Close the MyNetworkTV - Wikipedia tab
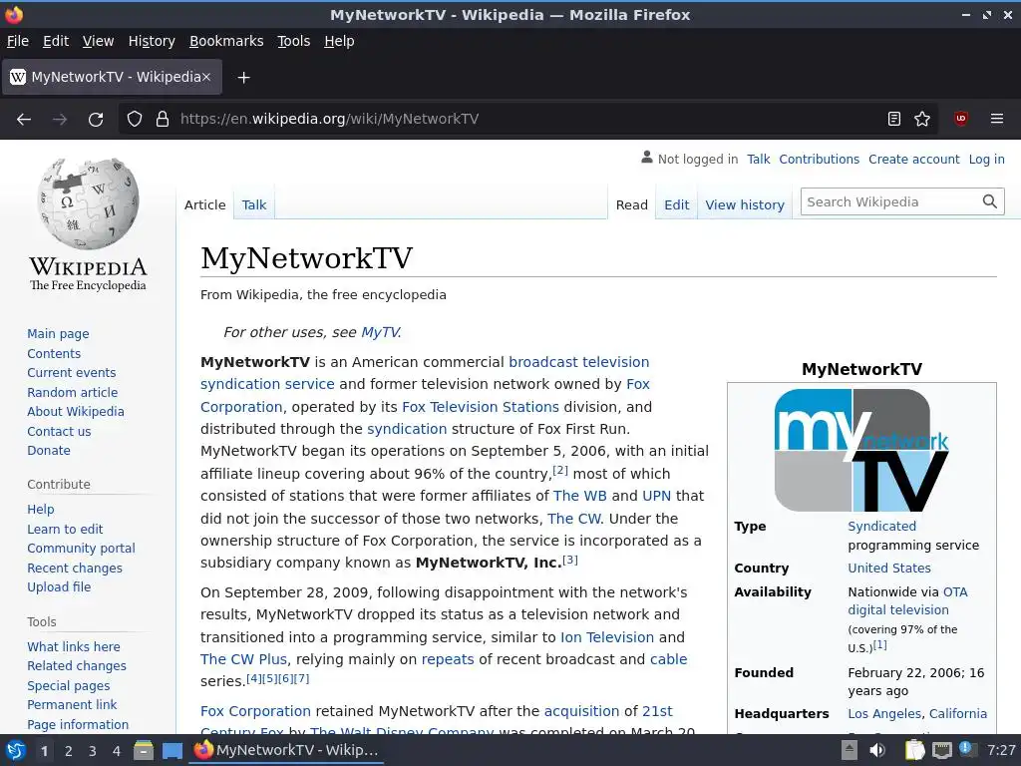 click(205, 77)
